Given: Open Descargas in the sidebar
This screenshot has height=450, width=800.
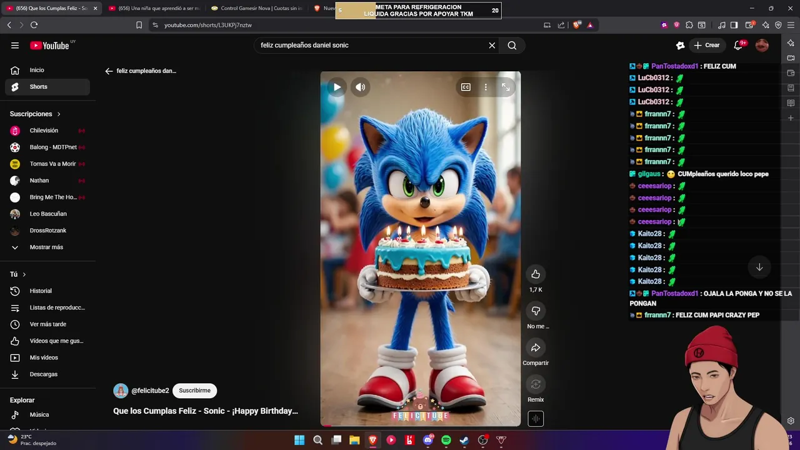Looking at the screenshot, I should (47, 374).
